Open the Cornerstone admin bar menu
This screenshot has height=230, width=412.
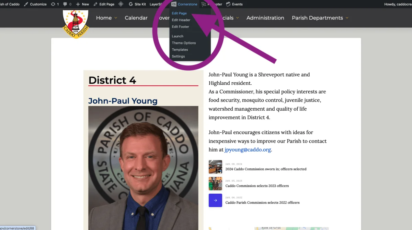(x=184, y=4)
